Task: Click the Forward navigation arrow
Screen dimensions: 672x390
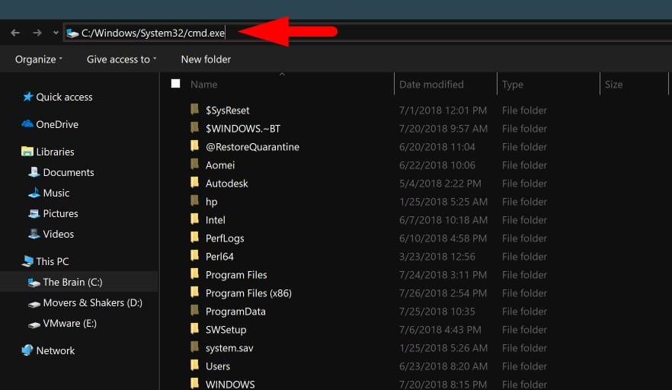Action: [x=37, y=33]
